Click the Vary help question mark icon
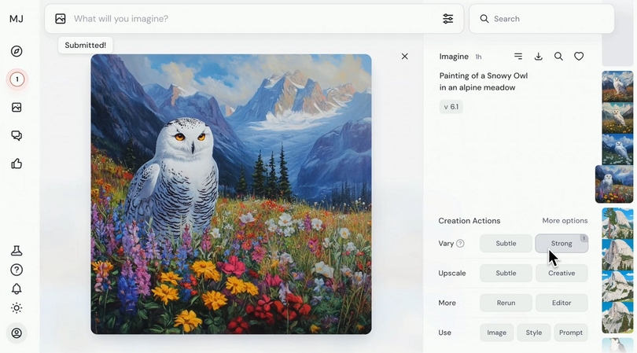The height and width of the screenshot is (353, 637). (460, 243)
